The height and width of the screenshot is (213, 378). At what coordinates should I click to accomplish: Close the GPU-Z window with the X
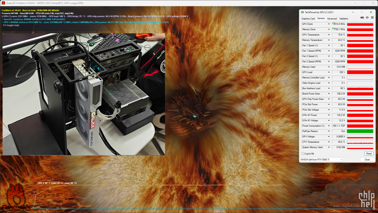click(371, 12)
